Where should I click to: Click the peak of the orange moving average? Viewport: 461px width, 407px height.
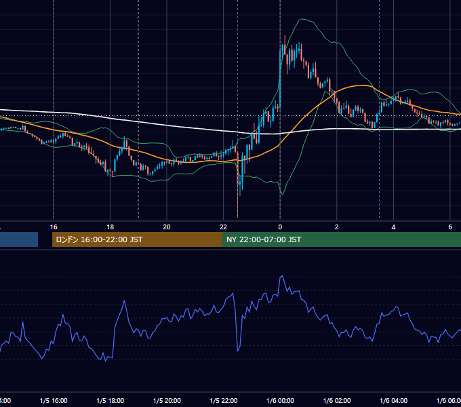tap(364, 85)
